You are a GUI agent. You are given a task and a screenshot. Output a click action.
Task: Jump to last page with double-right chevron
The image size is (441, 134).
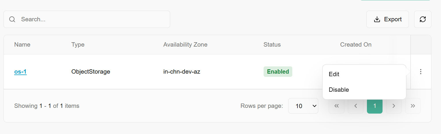tap(413, 106)
